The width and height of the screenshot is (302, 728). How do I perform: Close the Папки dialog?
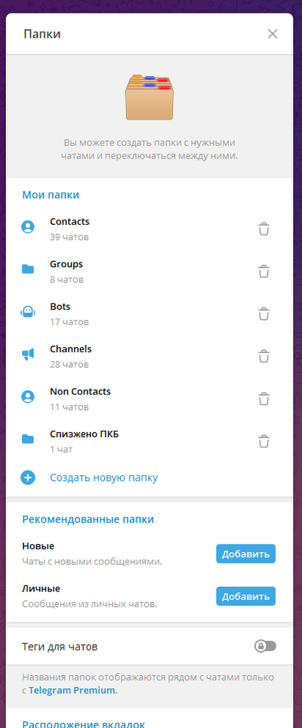tap(273, 34)
